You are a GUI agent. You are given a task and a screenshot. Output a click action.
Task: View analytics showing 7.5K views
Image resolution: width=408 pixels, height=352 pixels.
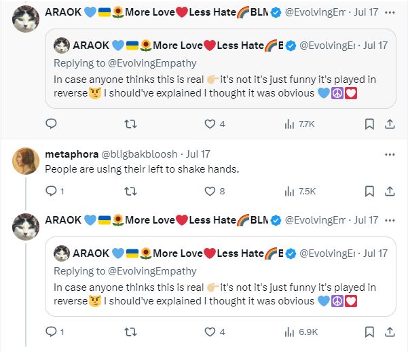coord(298,192)
